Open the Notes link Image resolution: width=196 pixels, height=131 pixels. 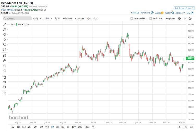[x=135, y=13]
